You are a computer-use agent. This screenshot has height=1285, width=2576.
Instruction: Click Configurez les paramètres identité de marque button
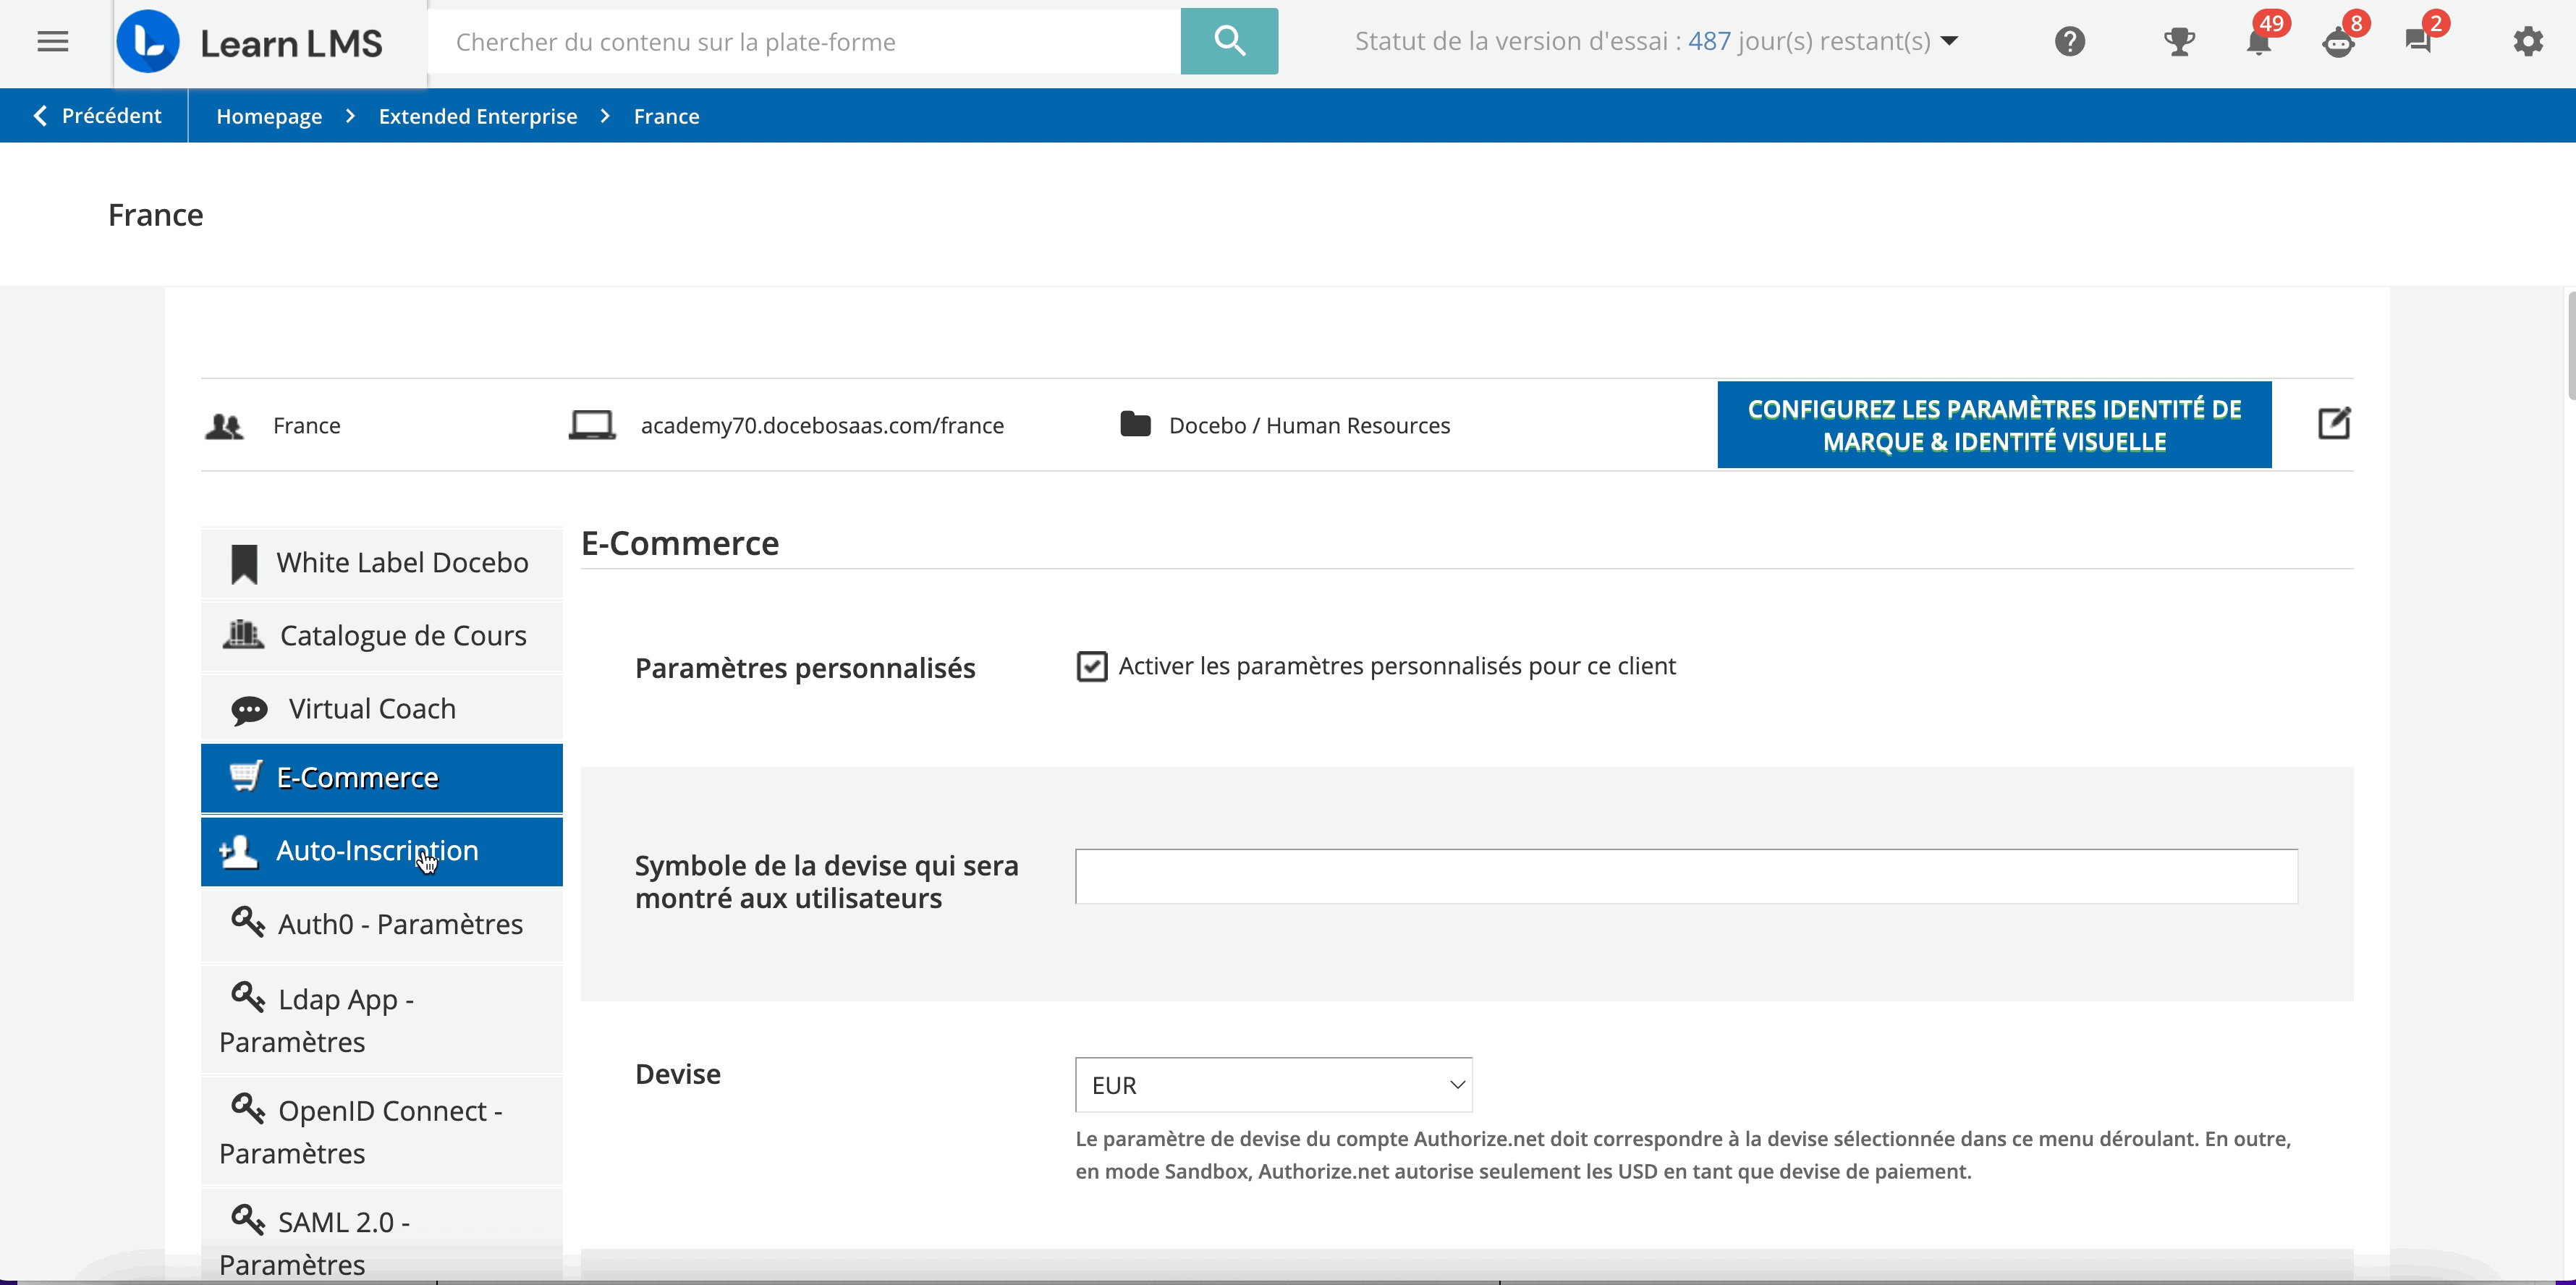pyautogui.click(x=1994, y=425)
